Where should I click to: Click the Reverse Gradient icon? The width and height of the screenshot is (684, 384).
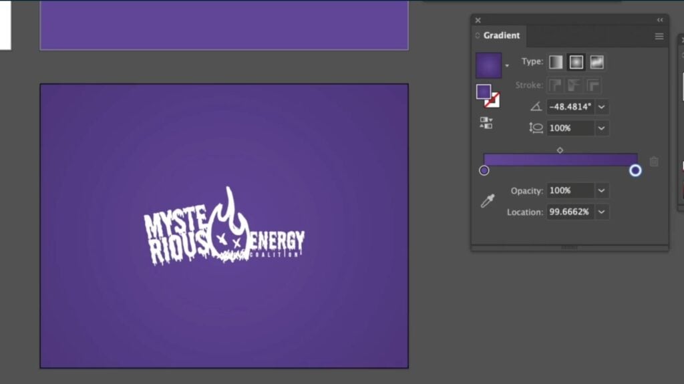pos(486,123)
